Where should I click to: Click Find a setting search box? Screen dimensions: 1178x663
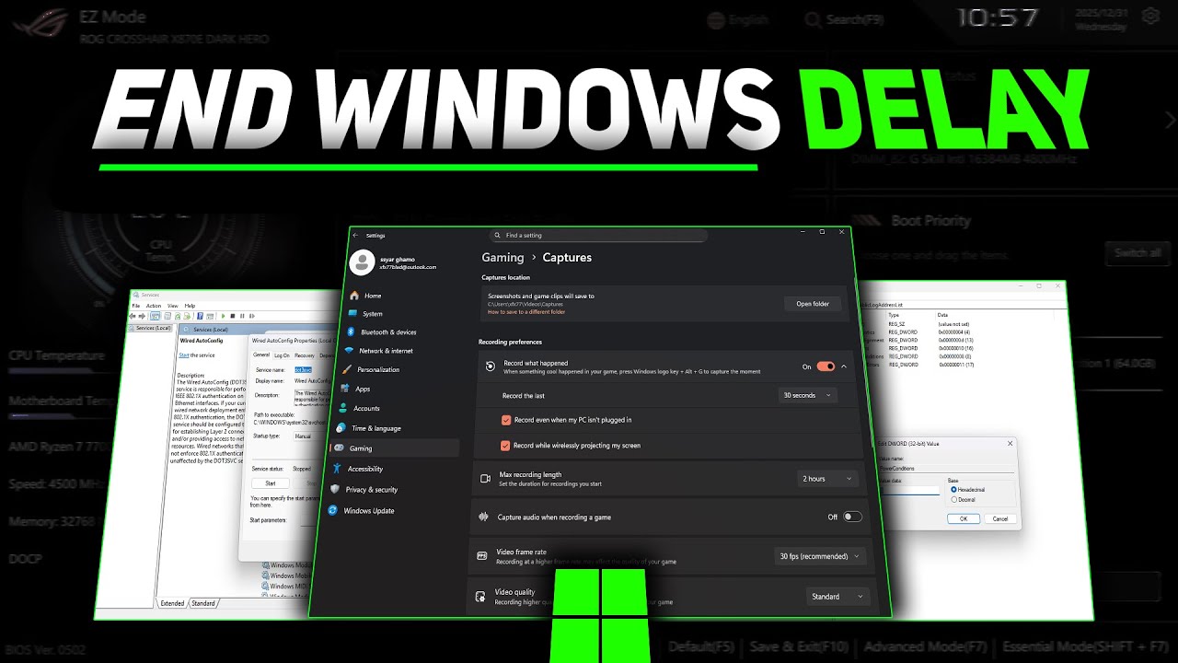pyautogui.click(x=598, y=236)
